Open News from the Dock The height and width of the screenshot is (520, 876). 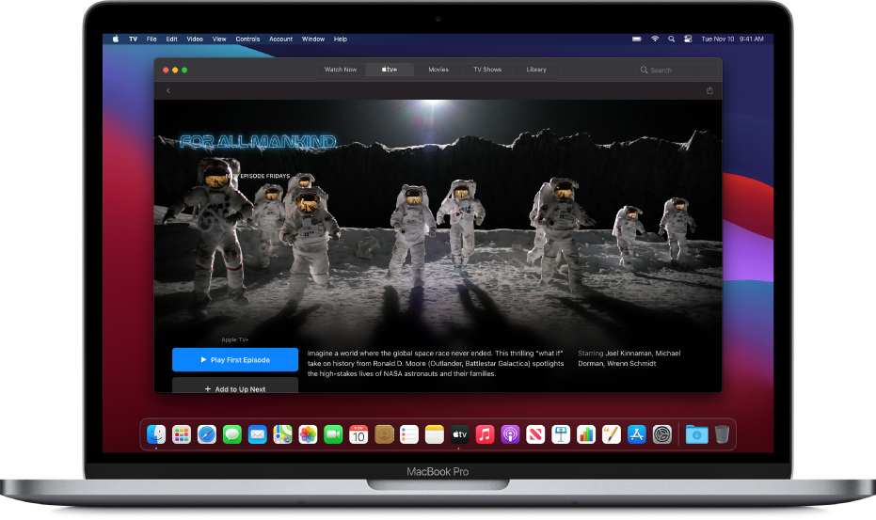click(x=535, y=434)
